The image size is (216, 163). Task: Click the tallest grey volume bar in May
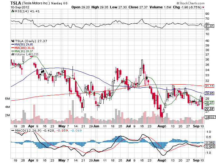point(73,112)
